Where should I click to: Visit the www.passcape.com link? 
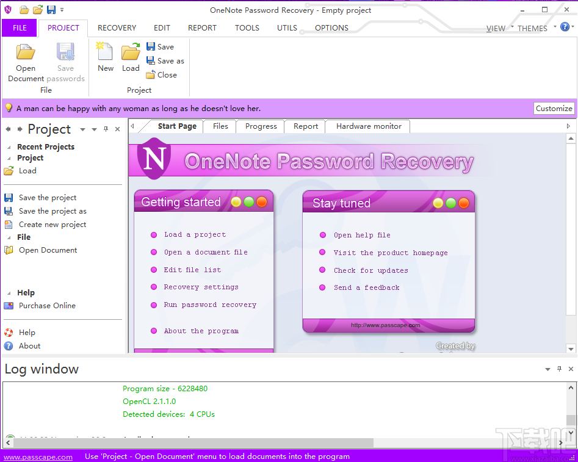tap(38, 456)
